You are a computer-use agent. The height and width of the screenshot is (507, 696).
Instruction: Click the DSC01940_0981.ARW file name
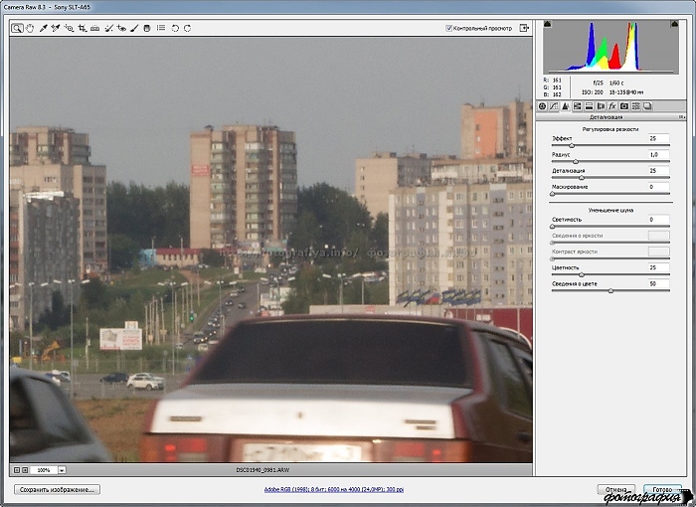tap(262, 469)
